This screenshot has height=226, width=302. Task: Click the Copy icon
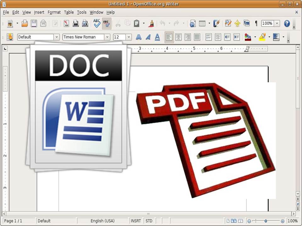(x=127, y=23)
